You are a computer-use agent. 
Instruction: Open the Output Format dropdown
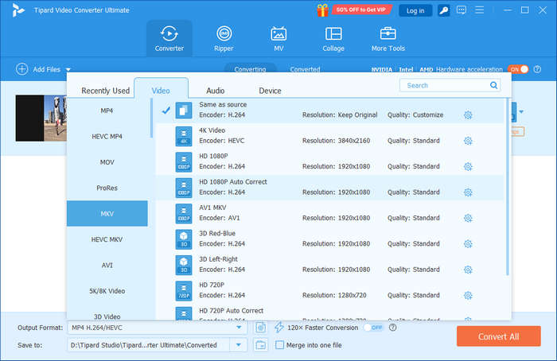pyautogui.click(x=239, y=328)
